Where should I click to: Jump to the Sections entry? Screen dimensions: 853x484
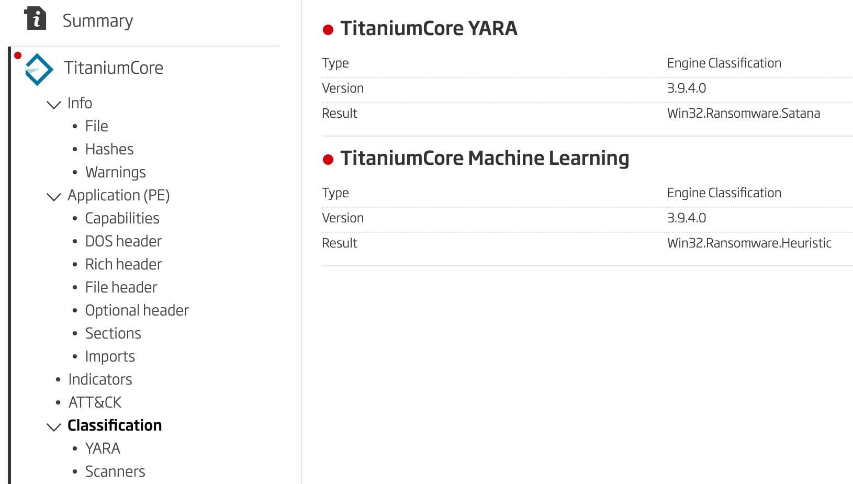[113, 333]
